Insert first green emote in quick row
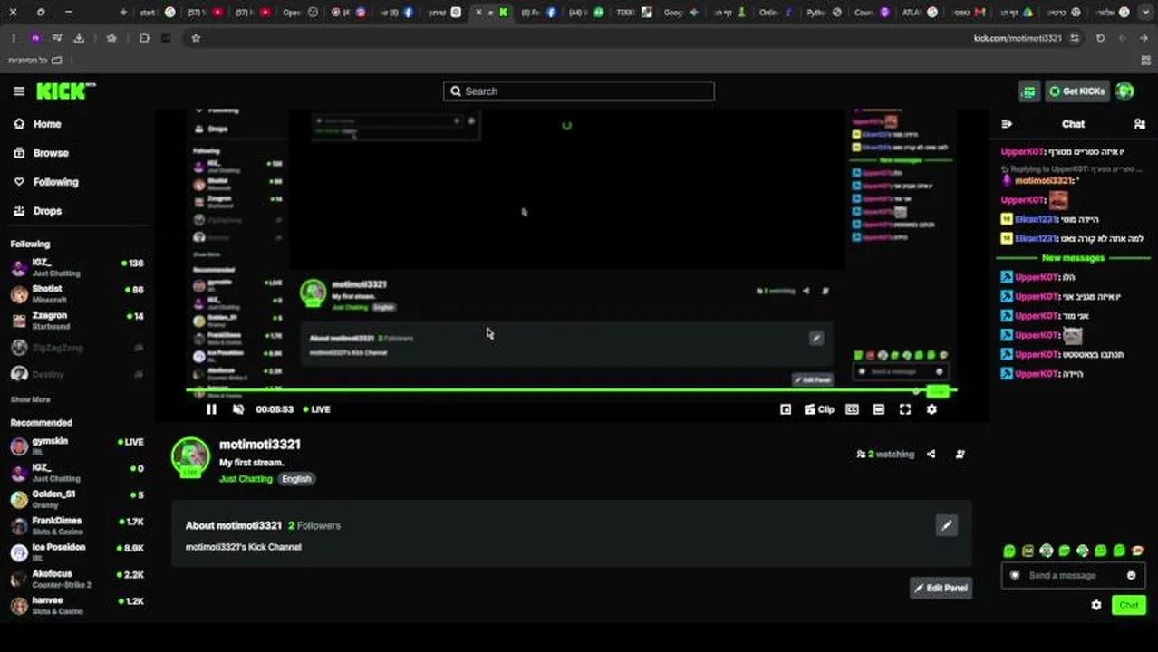The height and width of the screenshot is (652, 1158). click(1009, 551)
